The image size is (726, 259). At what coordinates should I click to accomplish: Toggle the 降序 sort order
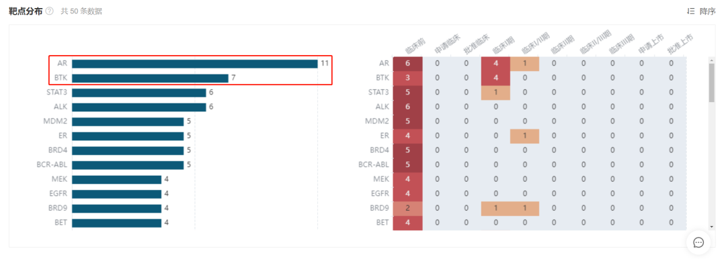pos(707,11)
